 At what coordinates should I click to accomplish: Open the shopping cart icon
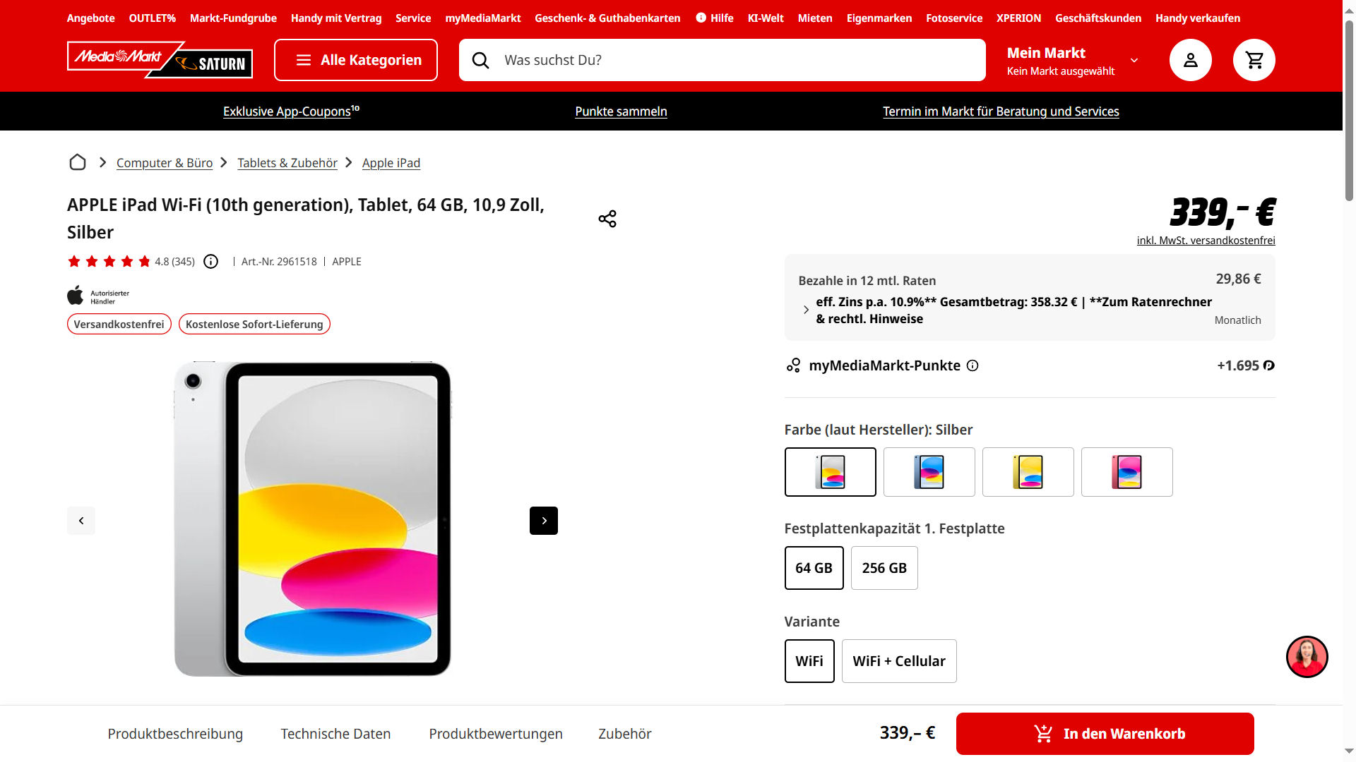click(1254, 60)
